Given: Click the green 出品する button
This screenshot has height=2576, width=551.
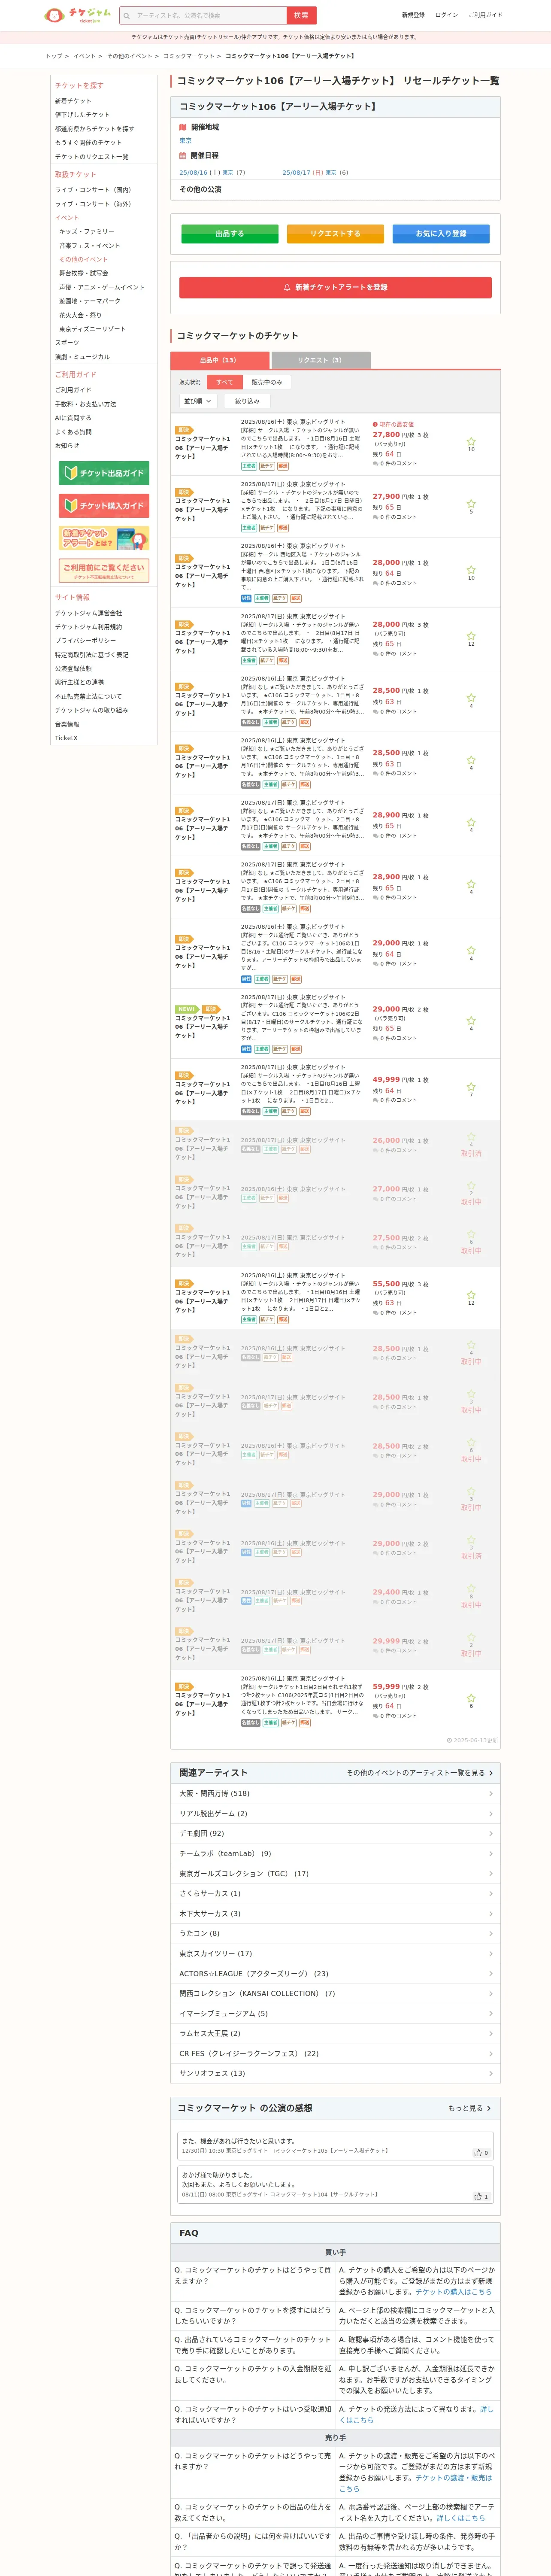Looking at the screenshot, I should pos(230,233).
